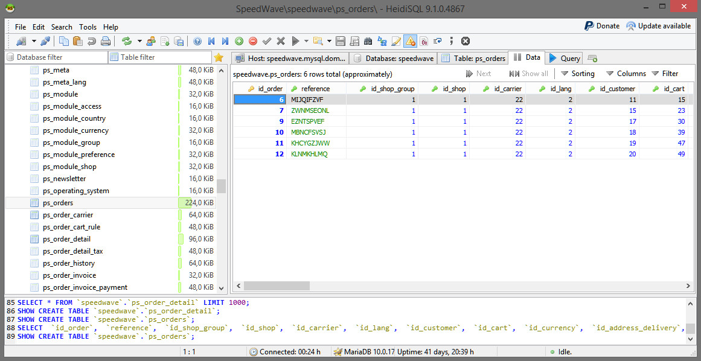The height and width of the screenshot is (361, 701).
Task: Click the Save floppy disk icon
Action: pos(341,41)
